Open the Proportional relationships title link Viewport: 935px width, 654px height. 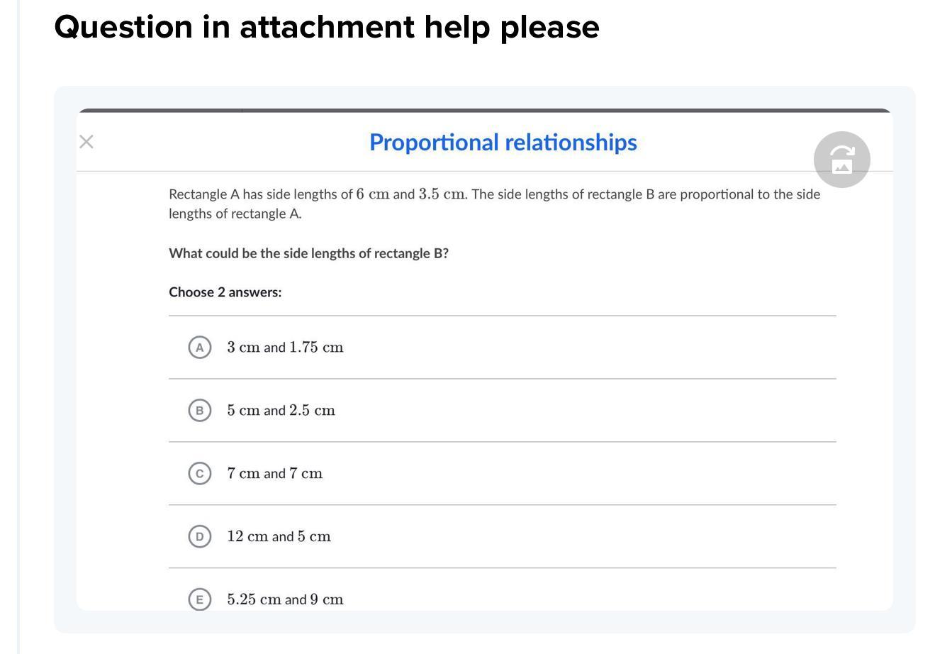(503, 142)
